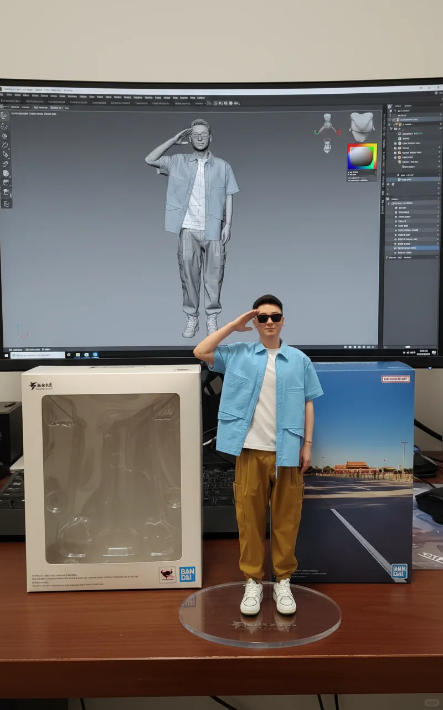Click the rainbow color picker square in the viewport
This screenshot has width=443, height=710.
coord(362,157)
